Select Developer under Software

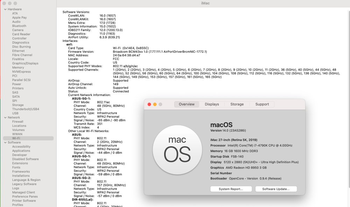pyautogui.click(x=19, y=155)
